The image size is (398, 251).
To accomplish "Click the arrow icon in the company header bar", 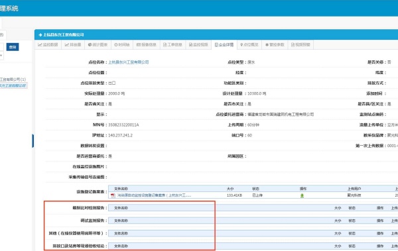I will 40,34.
